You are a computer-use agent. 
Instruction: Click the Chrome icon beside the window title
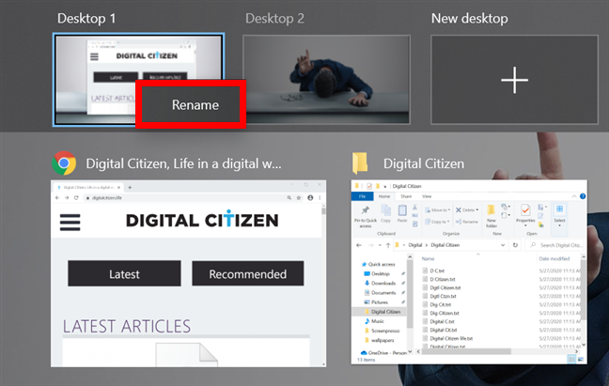64,162
